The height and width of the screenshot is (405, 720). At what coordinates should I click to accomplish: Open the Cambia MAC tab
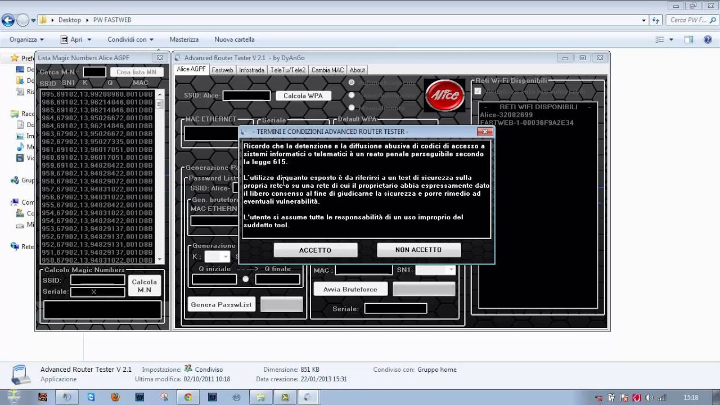click(327, 70)
